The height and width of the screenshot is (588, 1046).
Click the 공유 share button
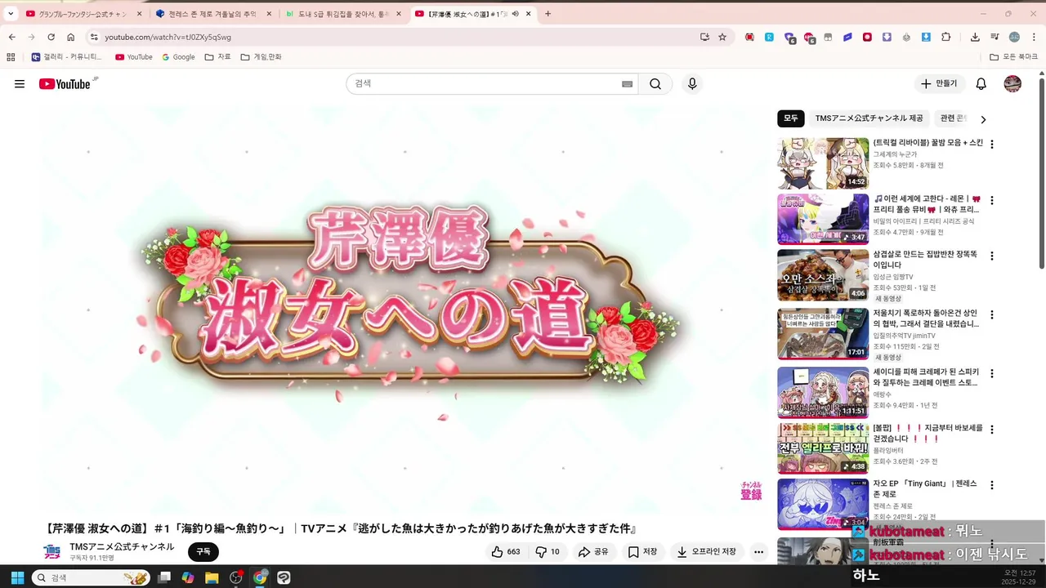point(593,552)
